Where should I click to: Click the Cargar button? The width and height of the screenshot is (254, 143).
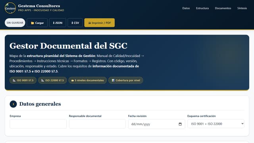pyautogui.click(x=37, y=23)
